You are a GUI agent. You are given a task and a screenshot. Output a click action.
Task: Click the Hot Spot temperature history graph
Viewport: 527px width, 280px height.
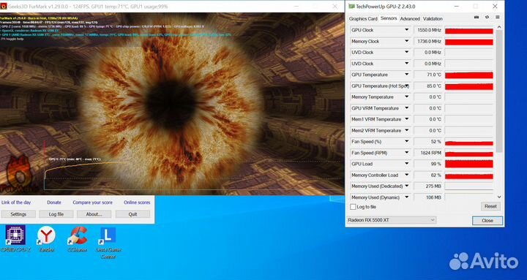coord(469,86)
